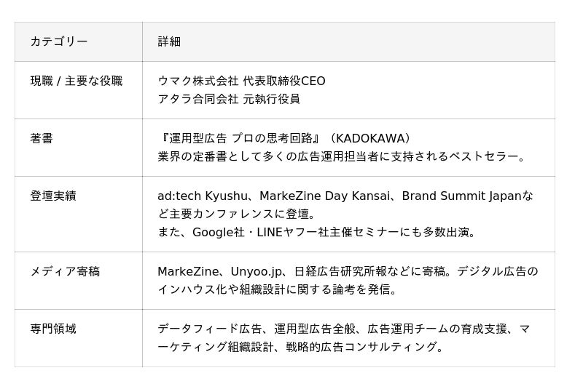The image size is (583, 389).
Task: Click the Unyoo.jp text
Action: [256, 271]
